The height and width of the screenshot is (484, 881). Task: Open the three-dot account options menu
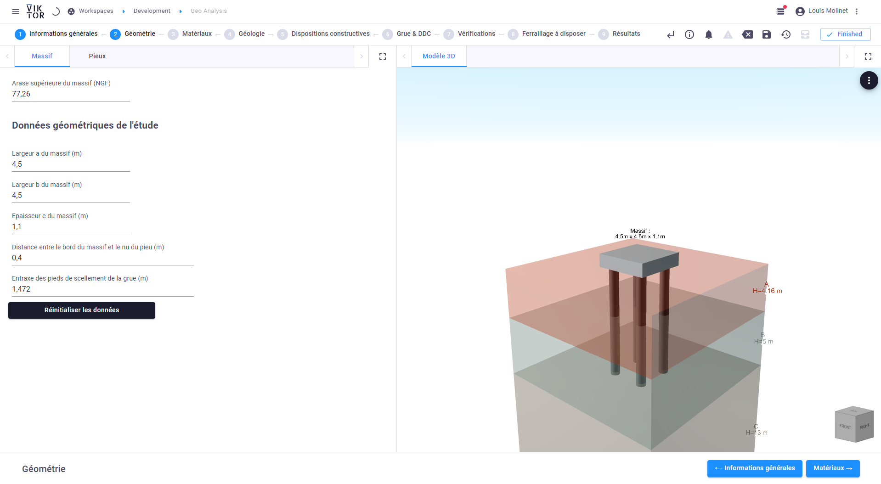(x=857, y=11)
